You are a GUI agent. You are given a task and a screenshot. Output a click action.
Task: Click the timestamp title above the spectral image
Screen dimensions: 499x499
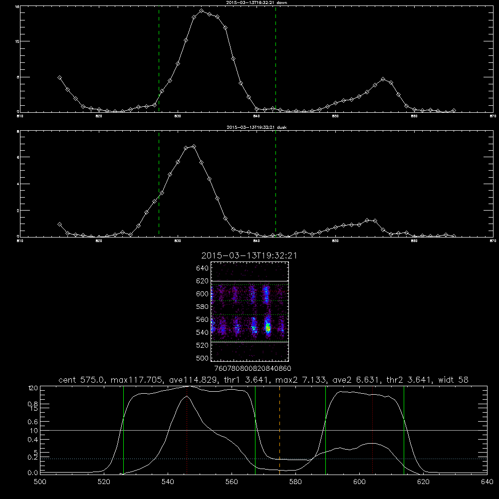click(249, 255)
